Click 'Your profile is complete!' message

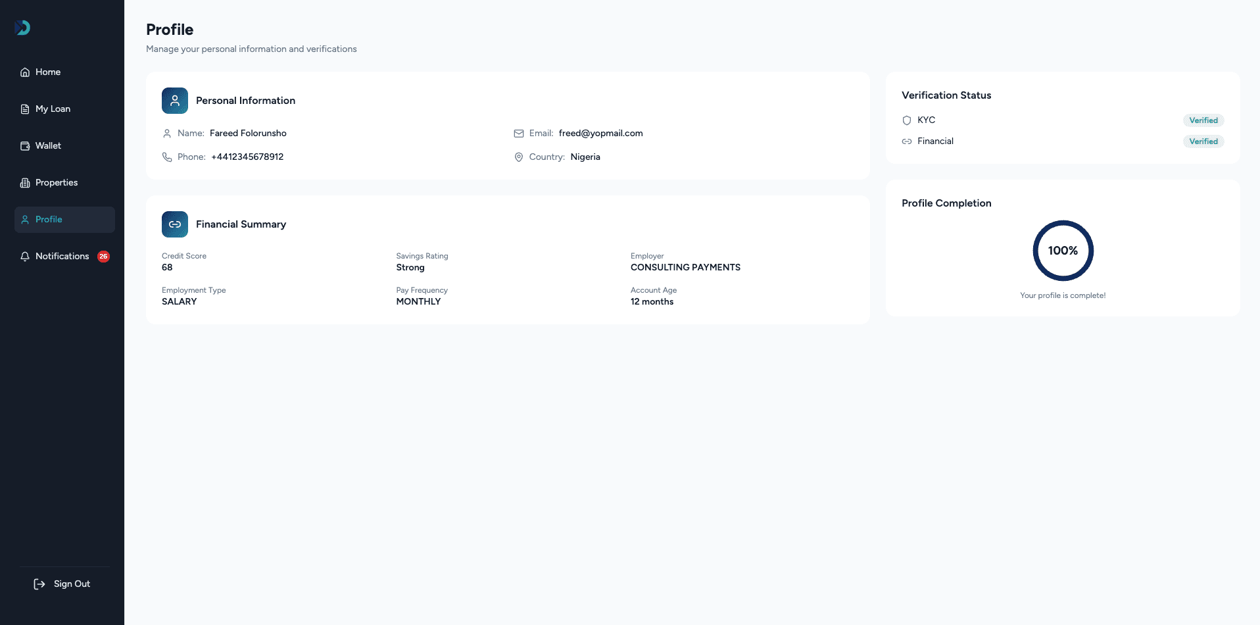click(1063, 296)
